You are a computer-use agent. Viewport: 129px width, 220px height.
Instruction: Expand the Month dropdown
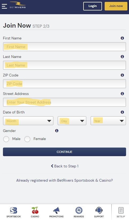pyautogui.click(x=28, y=121)
